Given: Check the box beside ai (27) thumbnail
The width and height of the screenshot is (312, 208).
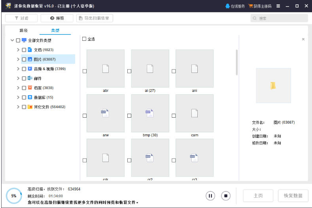Looking at the screenshot, I should coord(129,71).
